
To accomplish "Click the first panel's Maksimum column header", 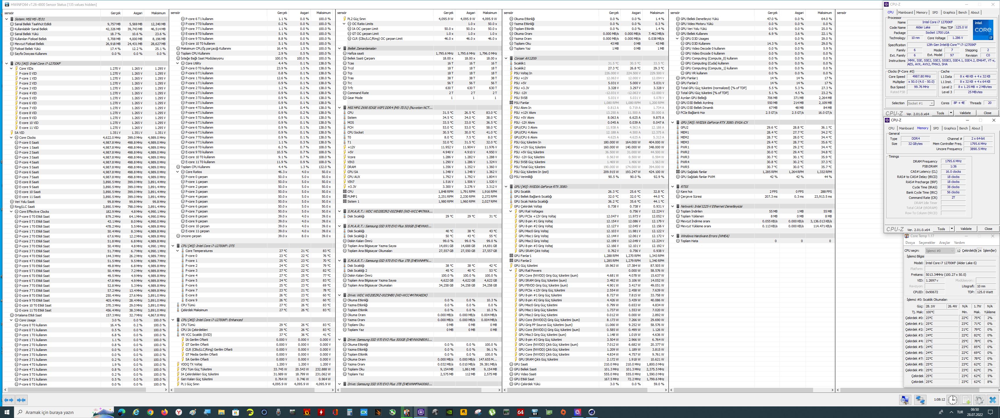I will [156, 13].
